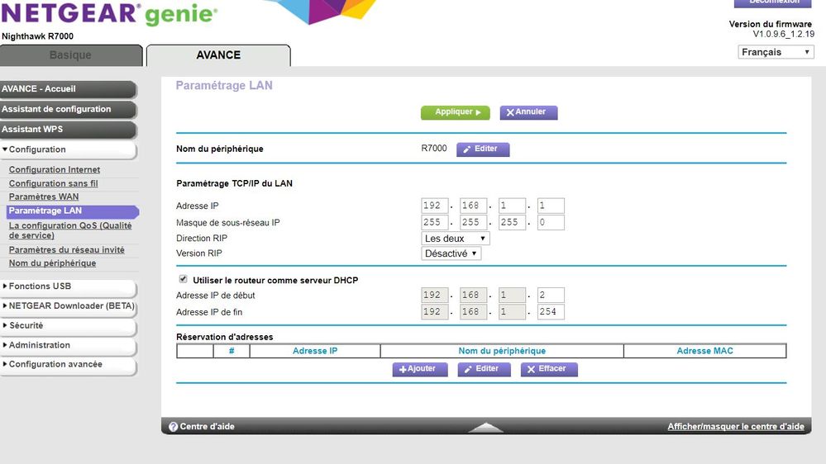Click the Déconnexion button
826x464 pixels.
click(774, 2)
